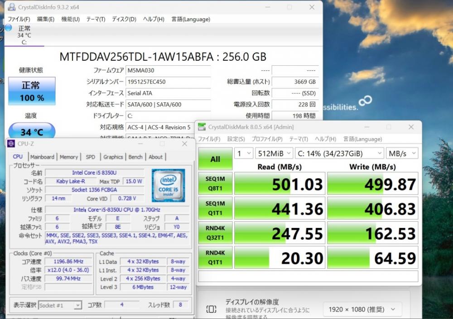Click the 34 °C temperature button

click(x=32, y=131)
